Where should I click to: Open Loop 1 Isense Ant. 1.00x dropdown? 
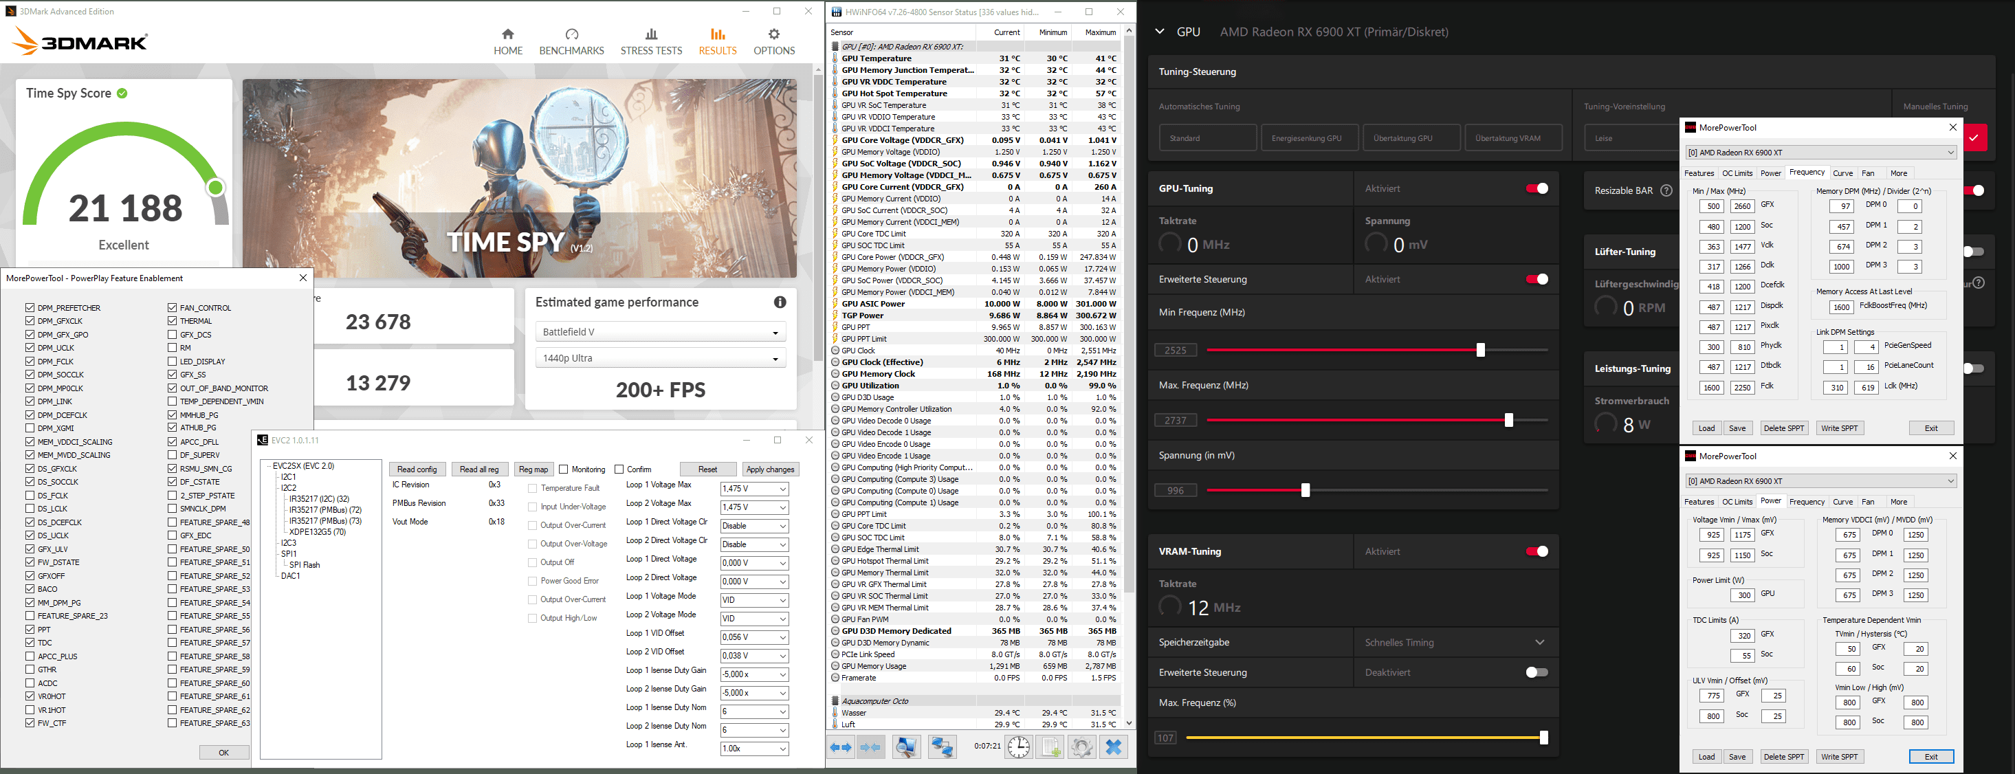(754, 748)
